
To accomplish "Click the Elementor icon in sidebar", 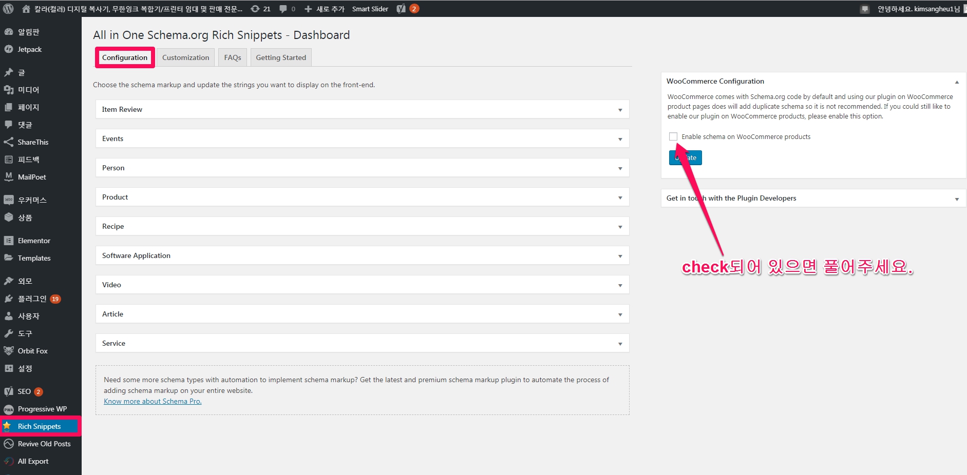I will pyautogui.click(x=9, y=241).
